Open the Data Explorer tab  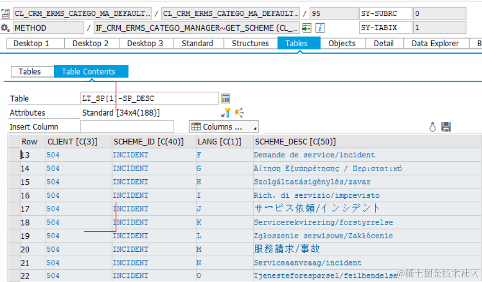pyautogui.click(x=436, y=43)
